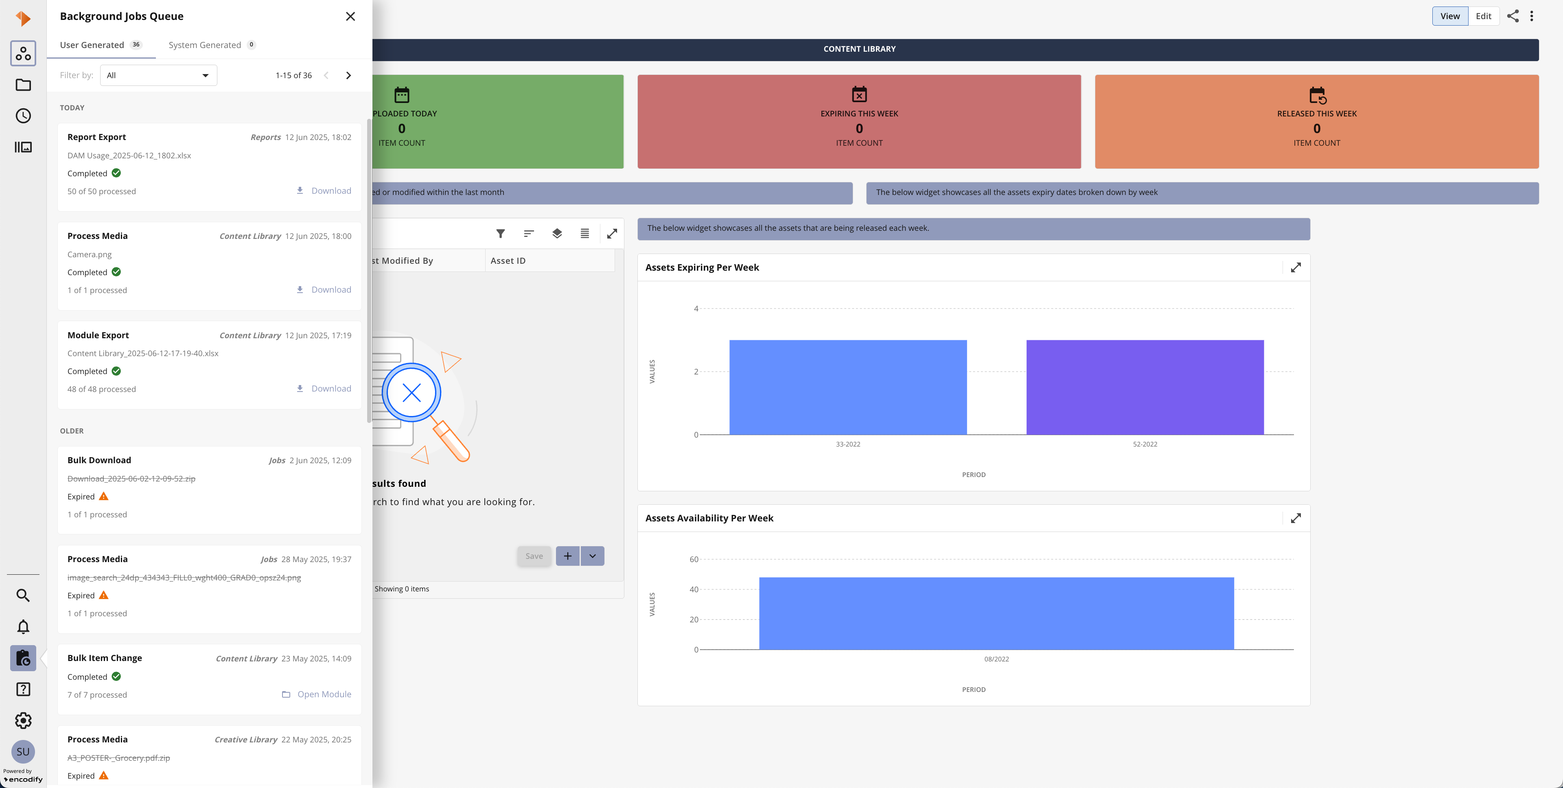The width and height of the screenshot is (1563, 788).
Task: Switch to View mode
Action: (x=1450, y=16)
